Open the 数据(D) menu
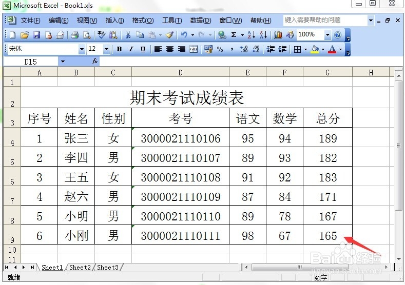Image resolution: width=405 pixels, height=285 pixels. [201, 21]
